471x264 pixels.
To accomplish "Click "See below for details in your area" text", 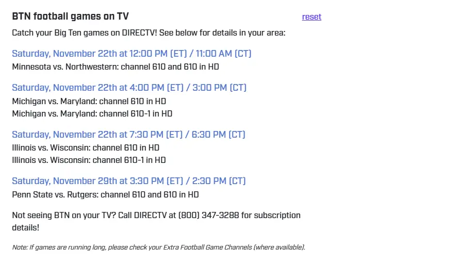I will (x=222, y=33).
